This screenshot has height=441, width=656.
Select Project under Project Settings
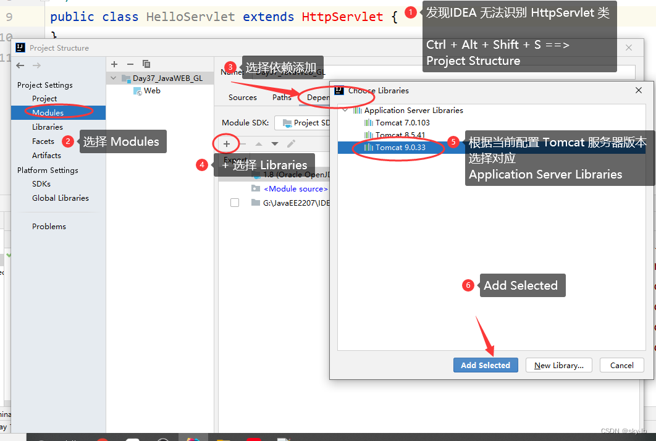[x=44, y=99]
